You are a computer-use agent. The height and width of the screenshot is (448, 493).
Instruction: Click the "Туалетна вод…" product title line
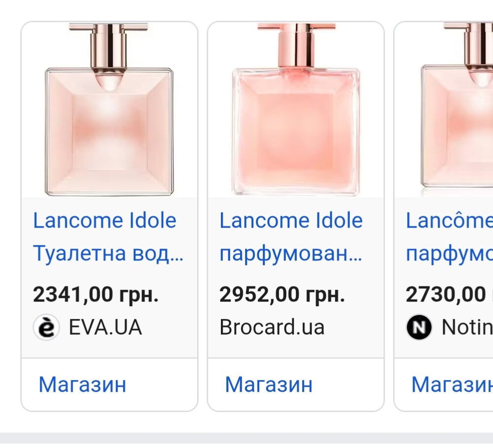pyautogui.click(x=108, y=254)
